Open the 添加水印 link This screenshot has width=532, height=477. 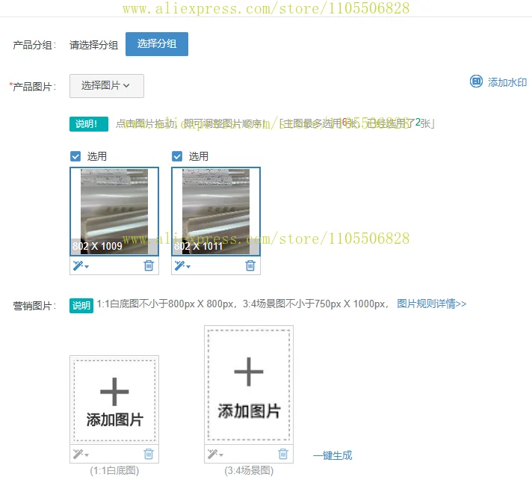[x=507, y=82]
